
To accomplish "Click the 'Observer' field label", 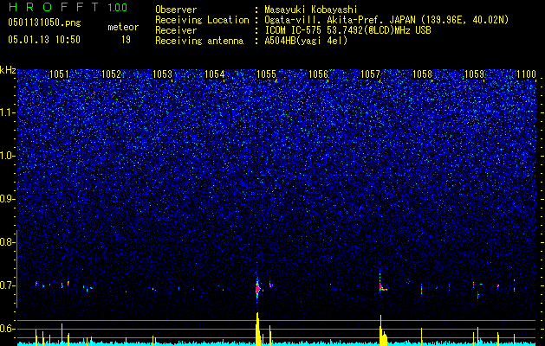I will [176, 10].
